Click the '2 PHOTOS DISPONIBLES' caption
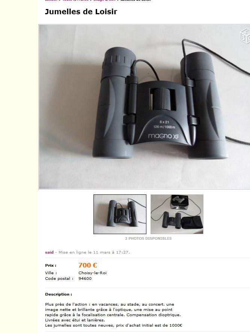250x333 pixels. tap(148, 239)
